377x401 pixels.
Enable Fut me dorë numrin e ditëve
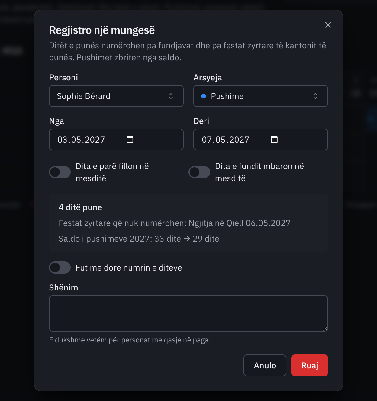(x=60, y=268)
